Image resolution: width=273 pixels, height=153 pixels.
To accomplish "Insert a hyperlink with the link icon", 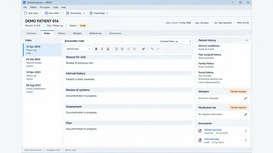I will pyautogui.click(x=143, y=49).
